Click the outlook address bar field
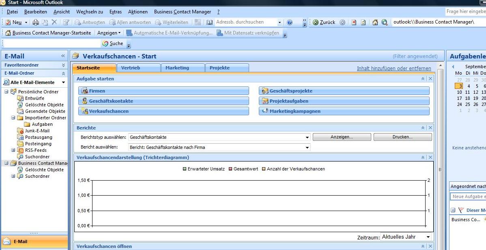Screen dimensions: 486x250 click(x=439, y=22)
